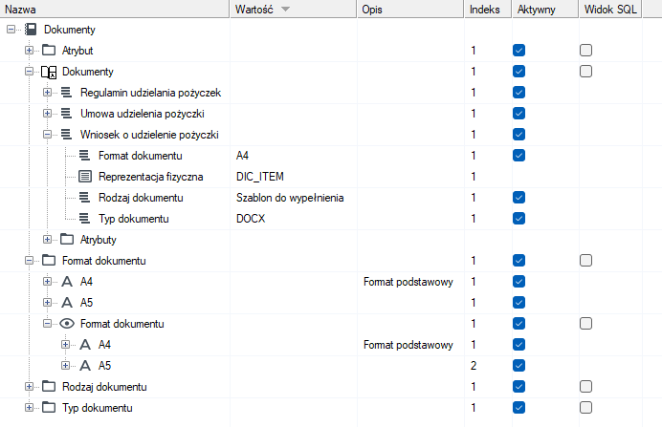Viewport: 662px width, 427px height.
Task: Click the dictionary book icon beside Dokumenty
Action: [49, 72]
